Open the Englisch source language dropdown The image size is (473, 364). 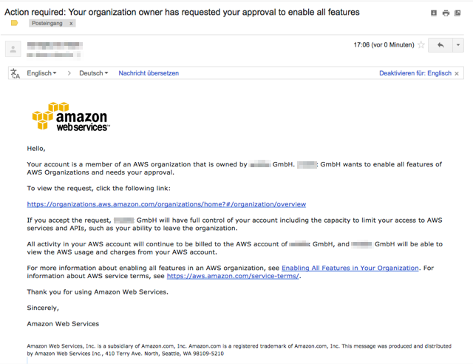[41, 73]
